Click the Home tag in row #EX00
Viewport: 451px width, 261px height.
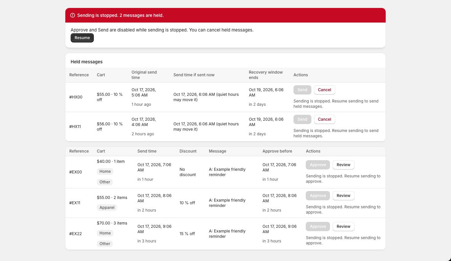point(105,171)
